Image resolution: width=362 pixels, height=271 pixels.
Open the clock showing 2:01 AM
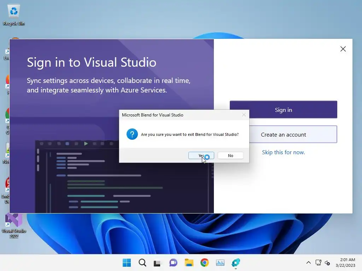pos(345,263)
